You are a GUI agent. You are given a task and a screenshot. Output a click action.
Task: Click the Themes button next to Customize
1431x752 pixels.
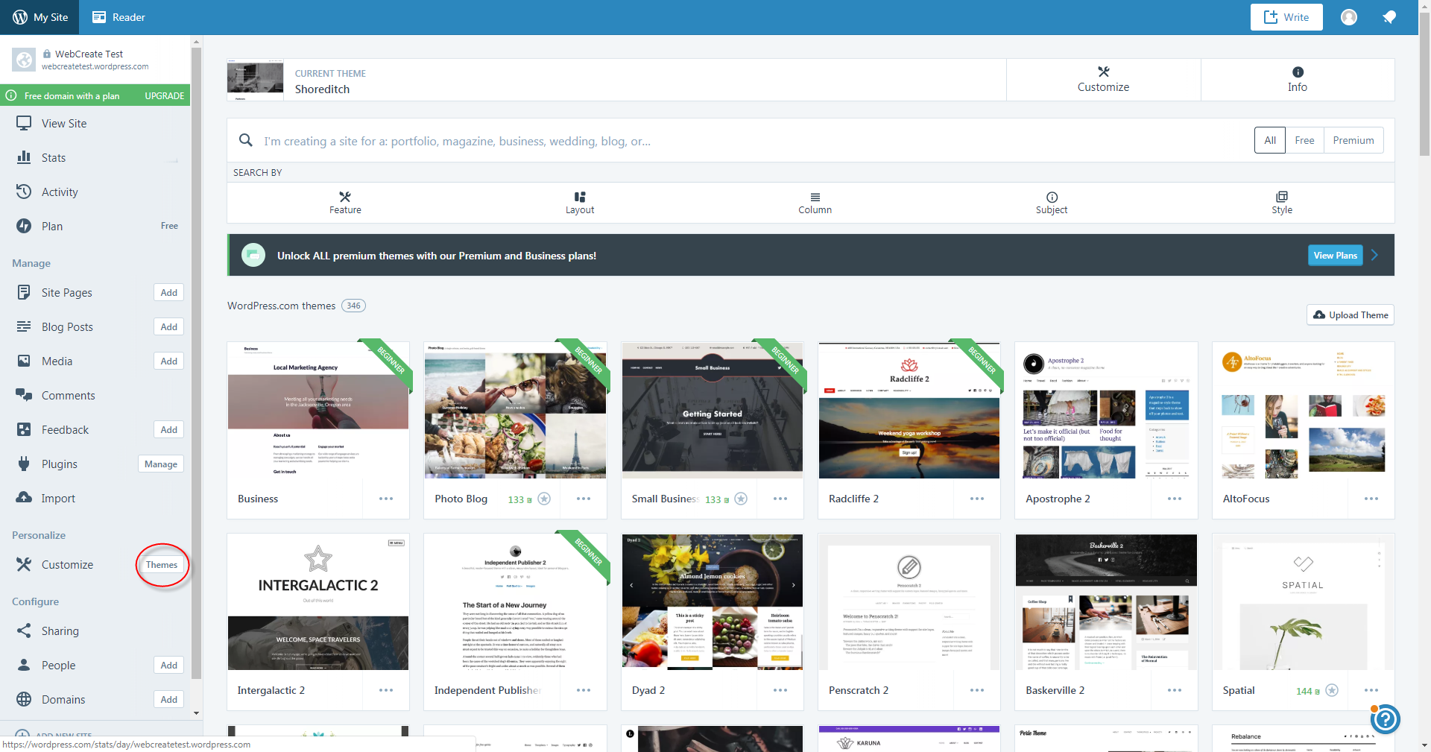[x=162, y=564]
